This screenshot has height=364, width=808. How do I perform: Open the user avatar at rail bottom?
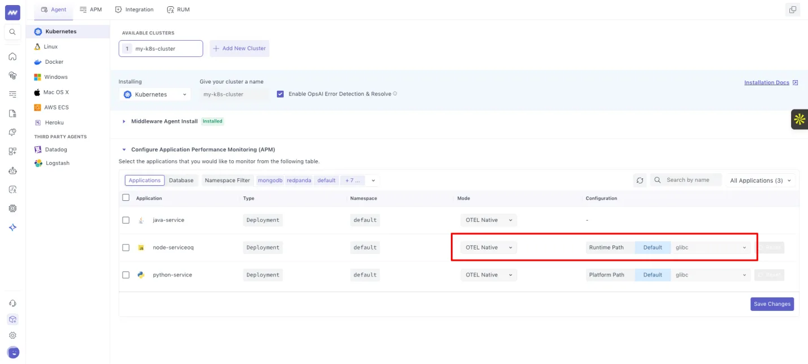[12, 352]
